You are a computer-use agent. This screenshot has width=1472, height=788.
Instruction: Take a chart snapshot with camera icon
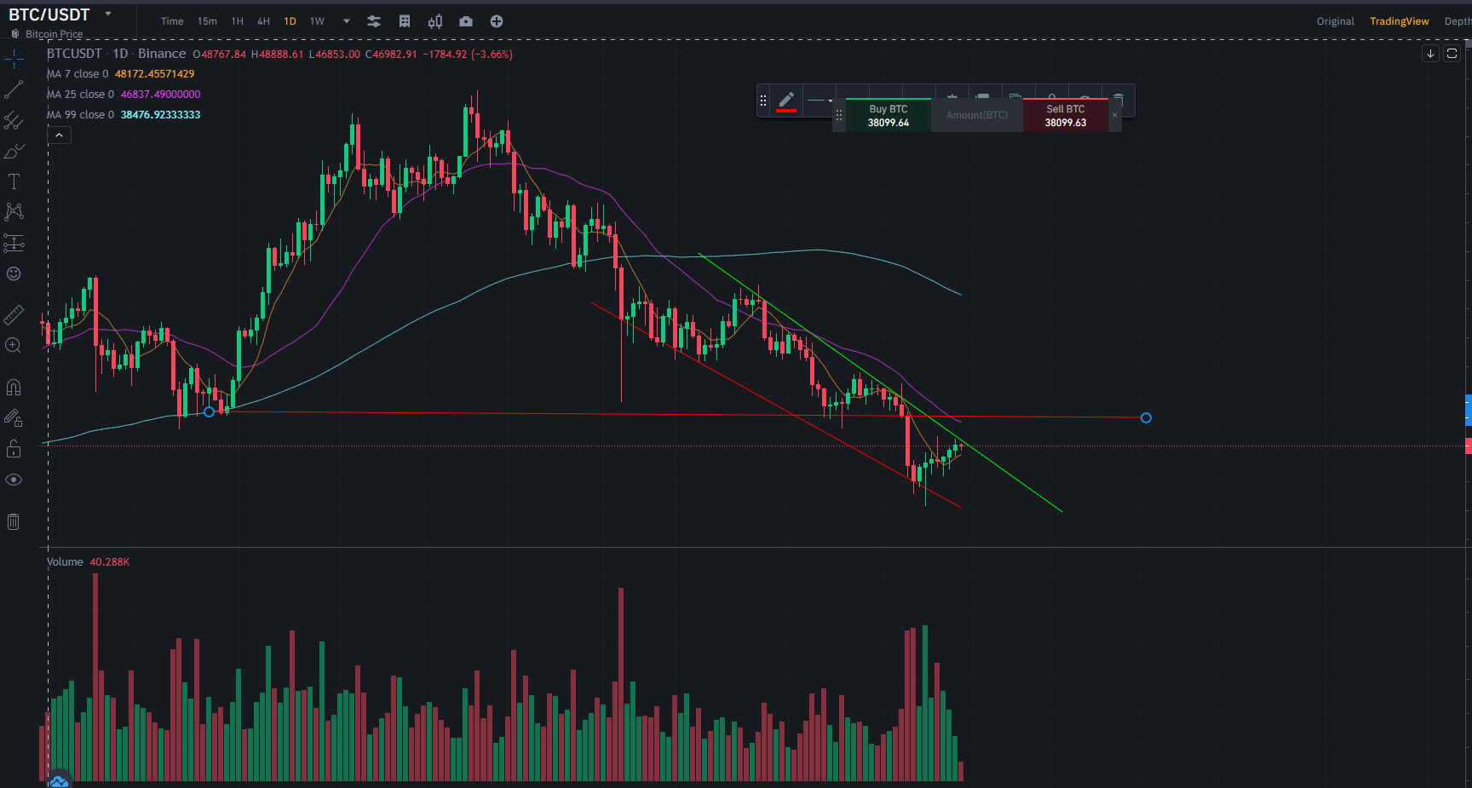click(466, 21)
